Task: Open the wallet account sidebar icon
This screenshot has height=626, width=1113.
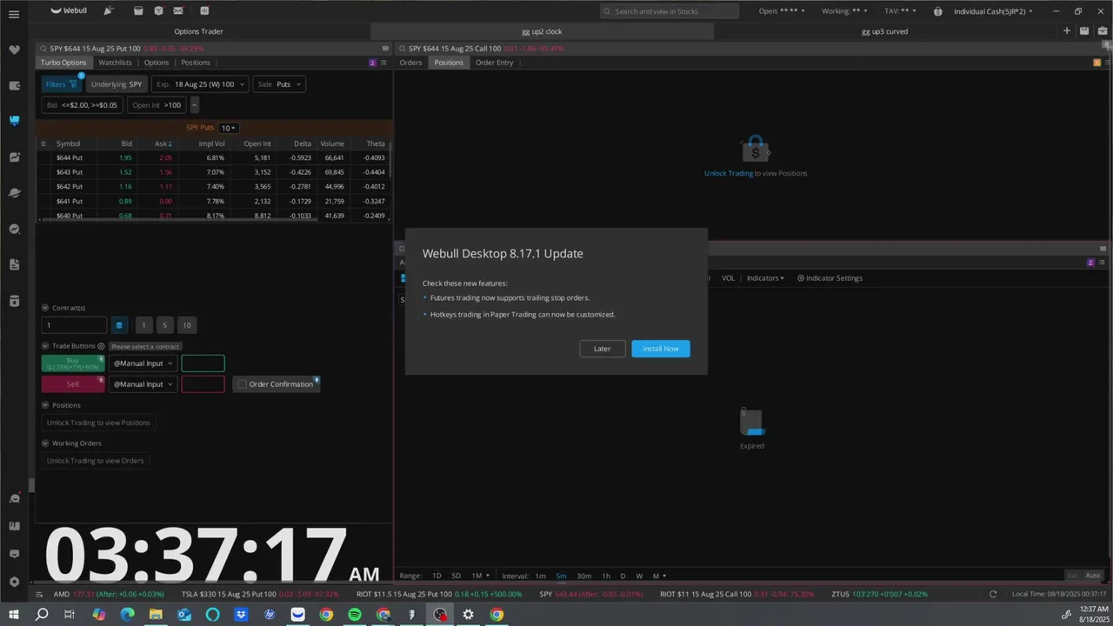Action: 14,85
